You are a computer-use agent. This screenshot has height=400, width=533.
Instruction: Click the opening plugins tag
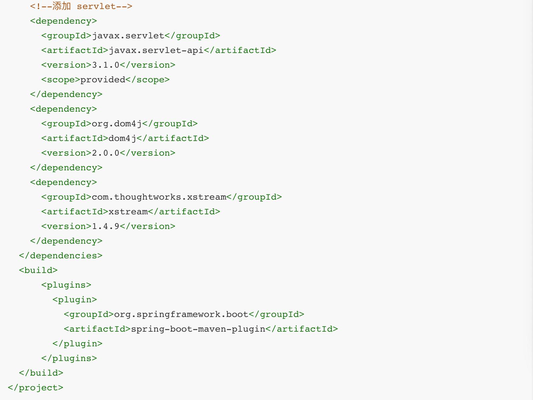tap(66, 285)
